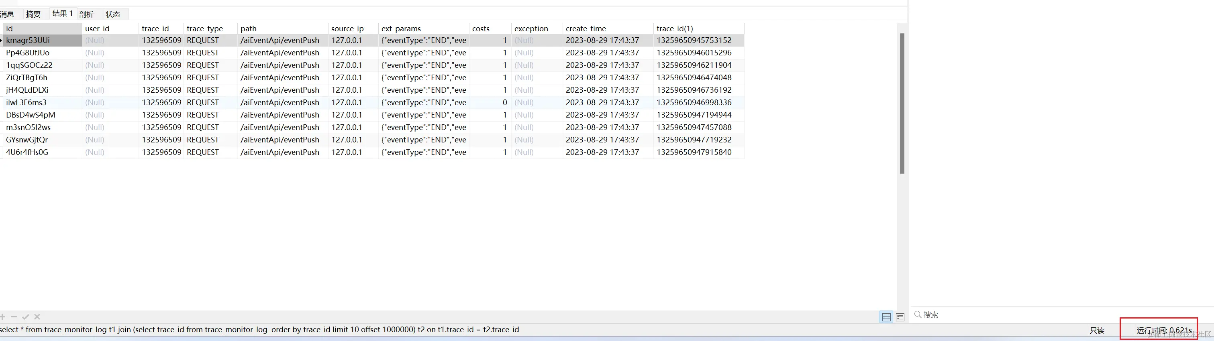Click the SQL query text in the status bar
The height and width of the screenshot is (341, 1214).
click(x=260, y=330)
